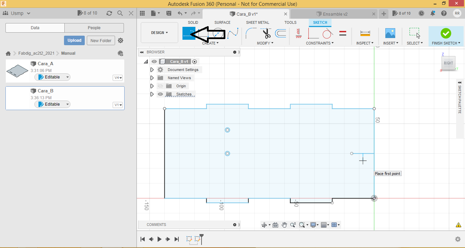This screenshot has height=248, width=465.
Task: Open Cara_A version V4 dropdown
Action: (118, 78)
